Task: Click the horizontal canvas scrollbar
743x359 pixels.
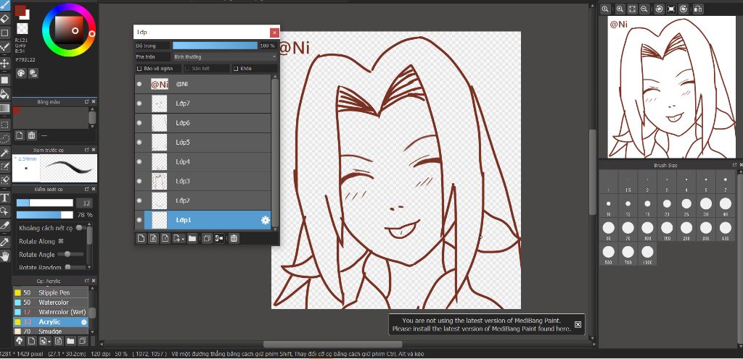Action: coord(332,344)
